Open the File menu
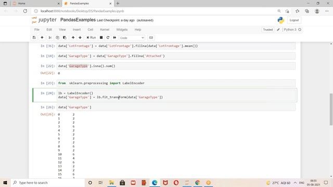333x187 pixels. tap(37, 30)
